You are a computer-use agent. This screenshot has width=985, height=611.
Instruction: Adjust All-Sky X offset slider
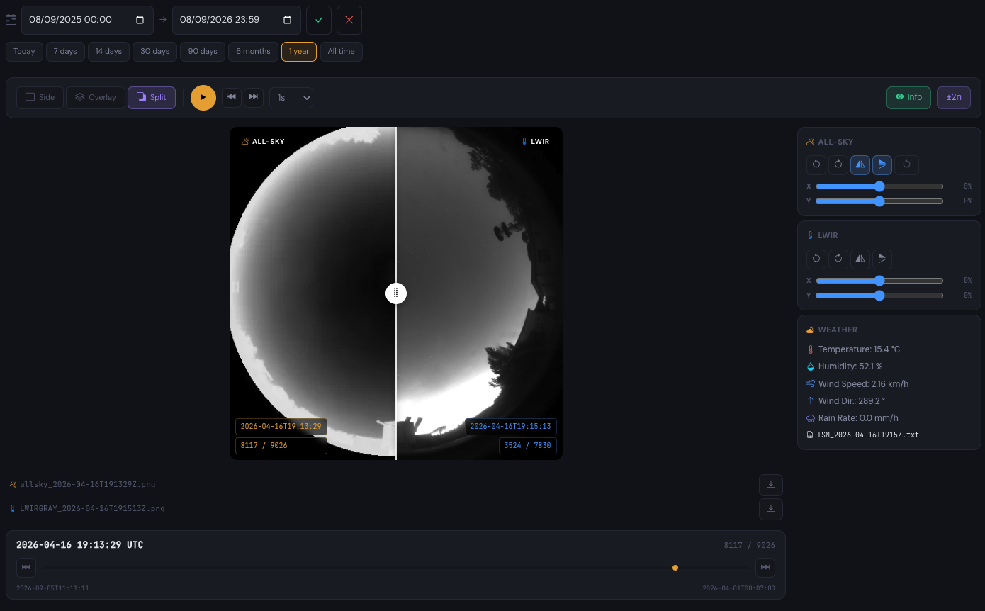click(x=879, y=186)
